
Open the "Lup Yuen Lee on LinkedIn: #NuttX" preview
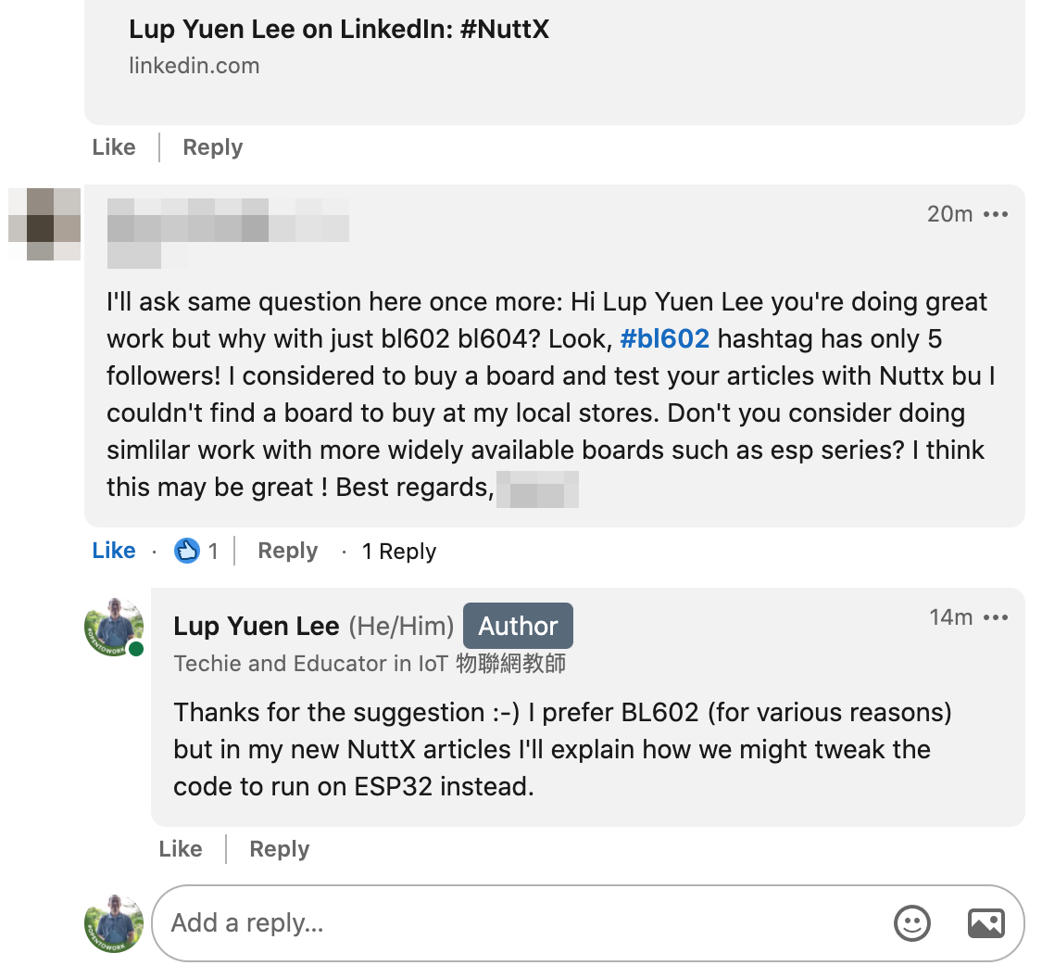click(339, 30)
